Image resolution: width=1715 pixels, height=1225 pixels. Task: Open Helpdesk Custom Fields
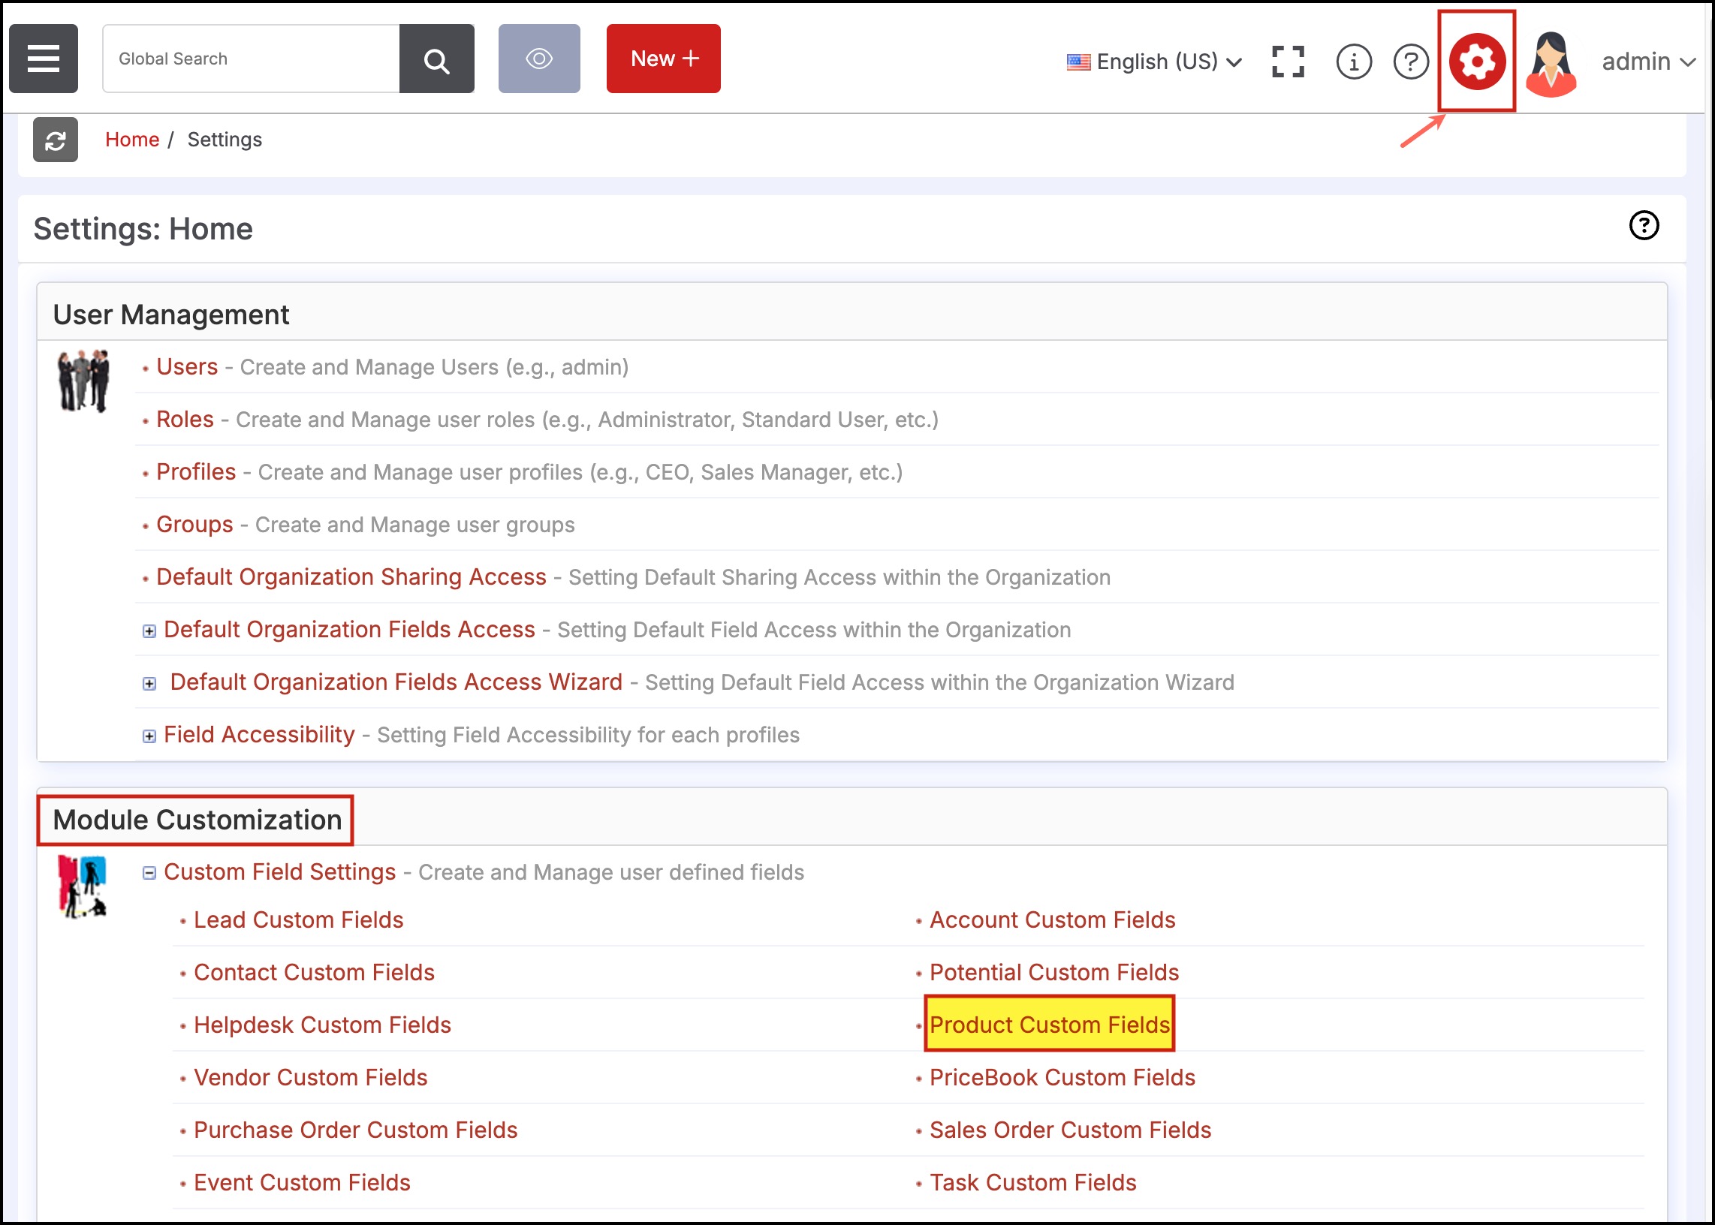pyautogui.click(x=322, y=1025)
